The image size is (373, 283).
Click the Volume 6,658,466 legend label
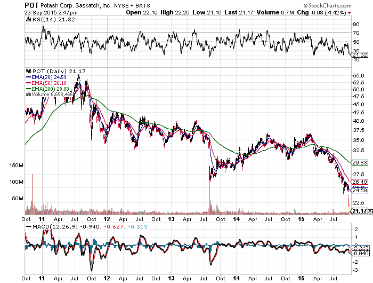click(x=52, y=95)
